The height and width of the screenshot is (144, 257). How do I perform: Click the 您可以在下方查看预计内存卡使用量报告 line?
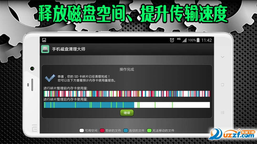click(87, 80)
